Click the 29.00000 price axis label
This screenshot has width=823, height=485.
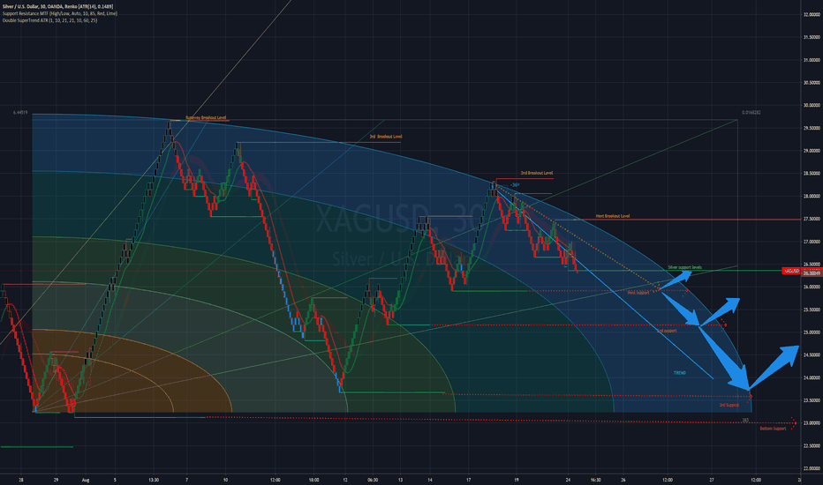pyautogui.click(x=812, y=151)
